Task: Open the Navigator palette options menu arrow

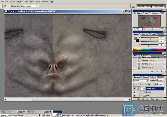Action: (165, 13)
